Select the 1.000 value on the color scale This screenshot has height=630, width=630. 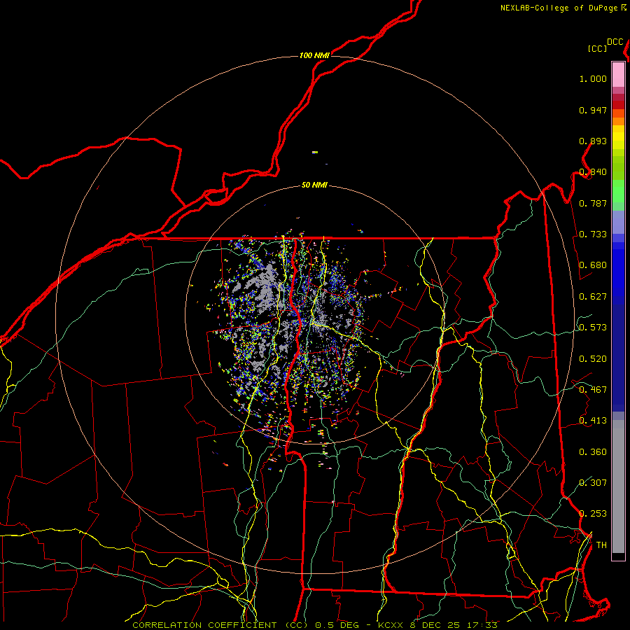point(593,78)
